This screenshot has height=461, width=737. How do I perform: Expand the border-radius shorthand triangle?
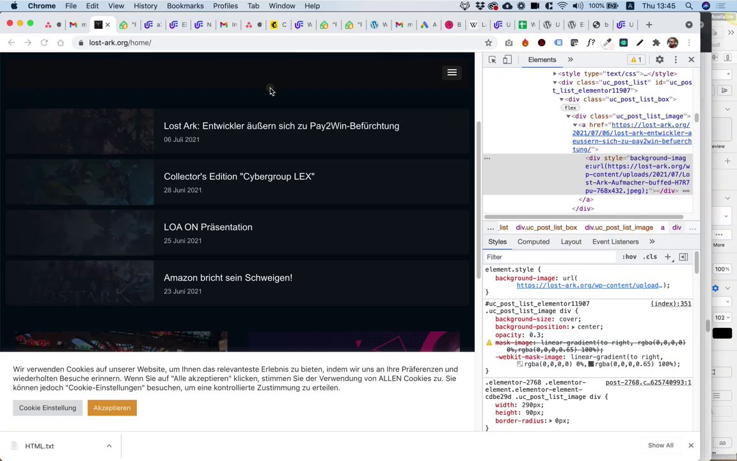click(550, 421)
